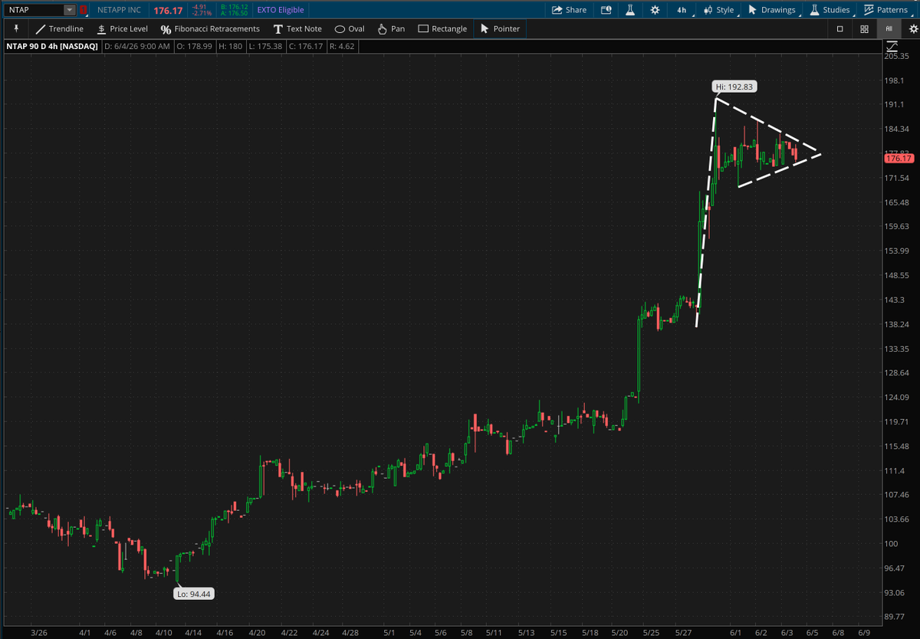Open chart settings gear in top bar

pos(655,10)
